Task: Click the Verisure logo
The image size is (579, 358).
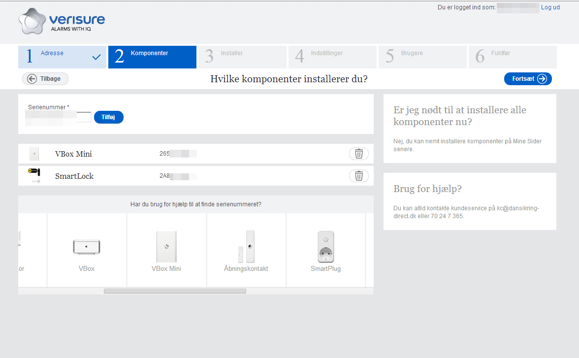Action: click(62, 22)
